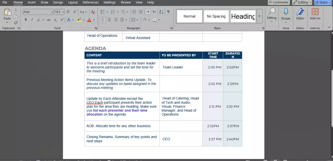Open the Review tab
Image resolution: width=333 pixels, height=161 pixels.
pyautogui.click(x=126, y=2)
